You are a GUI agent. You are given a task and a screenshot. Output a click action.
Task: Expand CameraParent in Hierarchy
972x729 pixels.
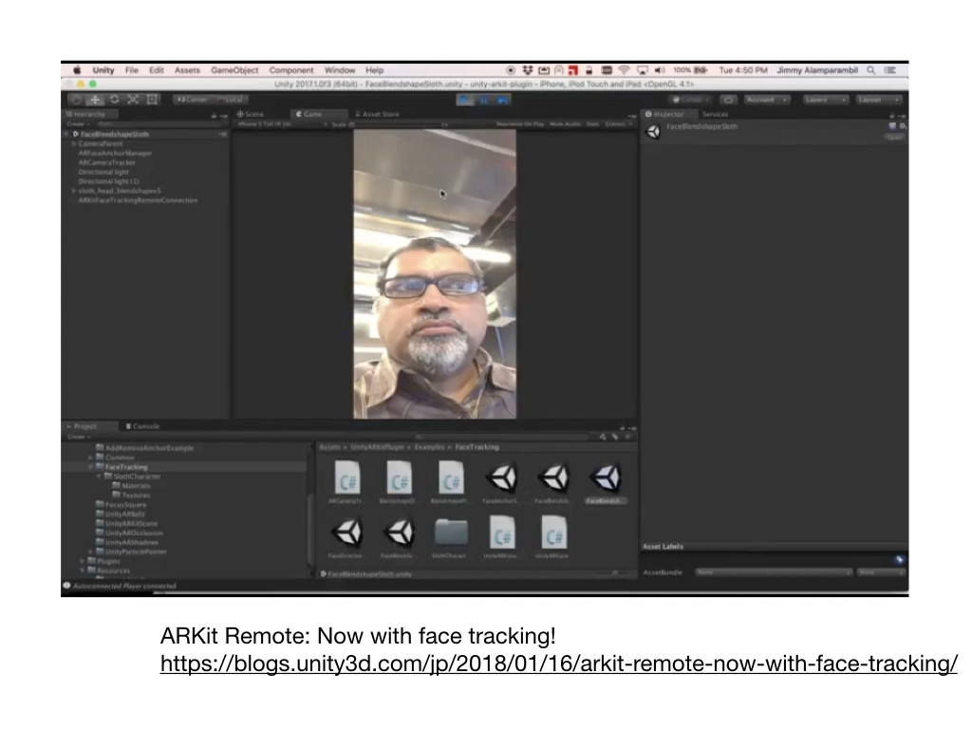pyautogui.click(x=74, y=143)
